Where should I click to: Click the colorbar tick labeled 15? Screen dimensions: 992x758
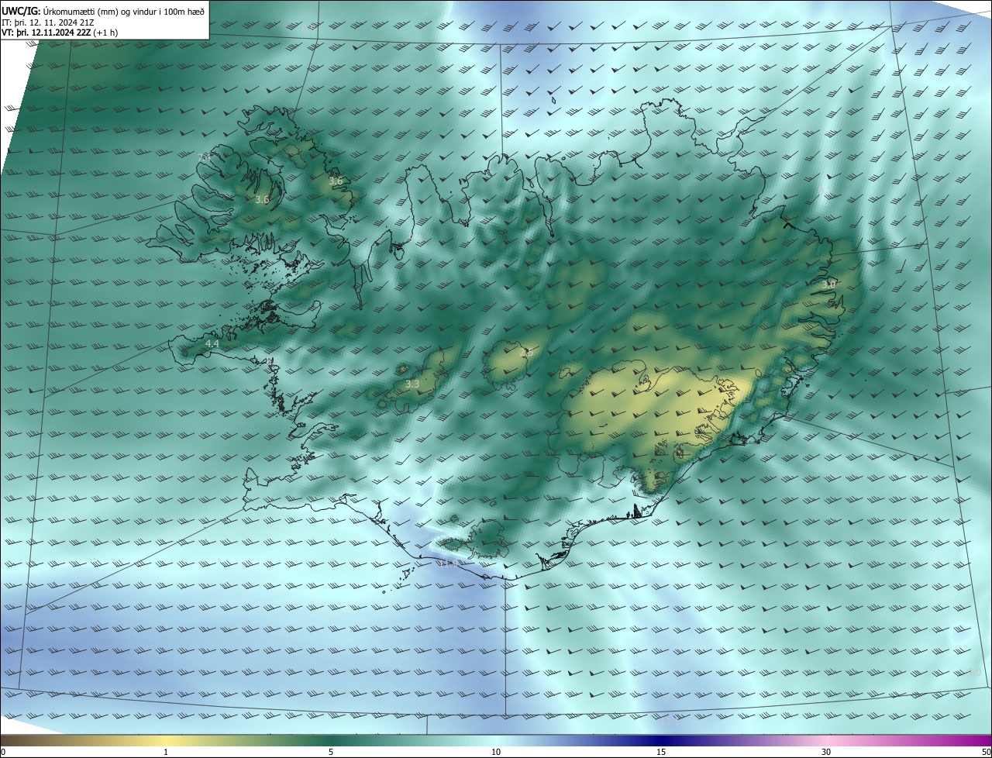pos(661,752)
